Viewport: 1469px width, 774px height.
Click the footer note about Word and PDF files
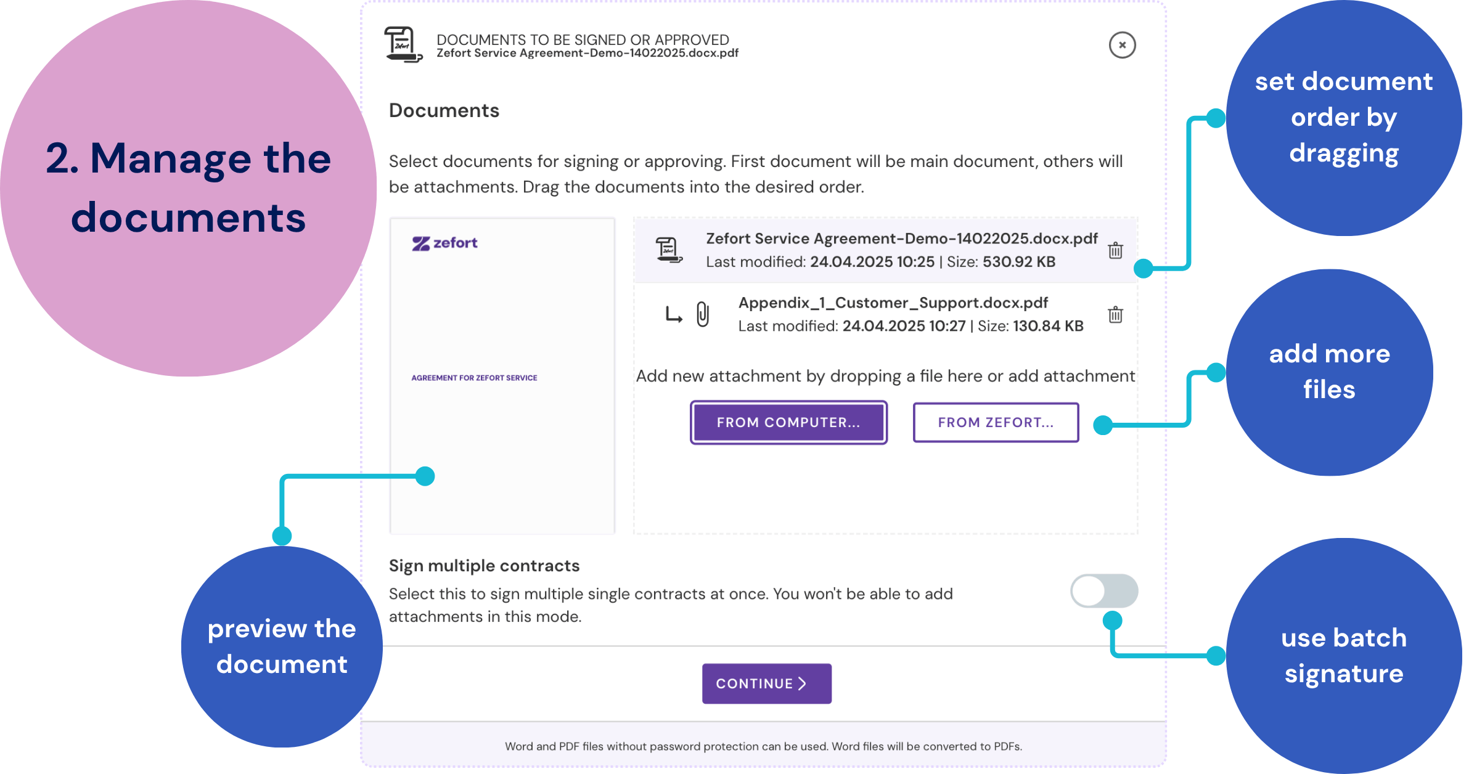click(763, 746)
